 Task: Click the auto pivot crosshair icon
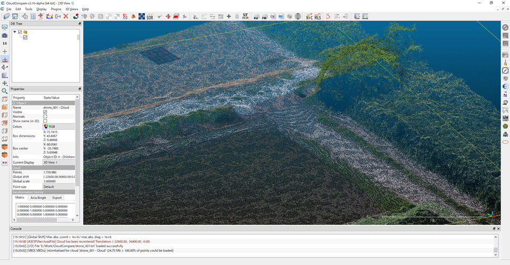click(x=5, y=59)
